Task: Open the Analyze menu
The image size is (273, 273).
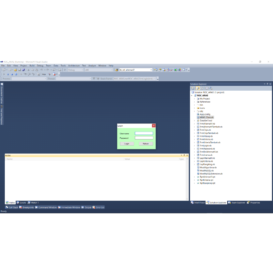Action: coord(92,66)
